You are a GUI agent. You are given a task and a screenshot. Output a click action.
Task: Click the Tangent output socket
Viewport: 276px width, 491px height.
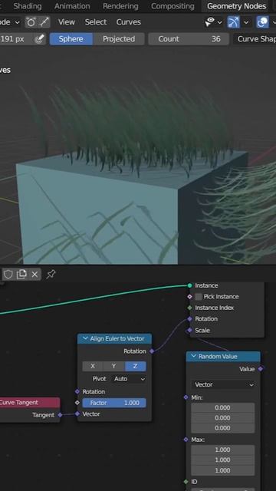click(x=60, y=415)
